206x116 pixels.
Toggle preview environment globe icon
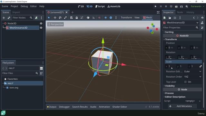point(111,18)
